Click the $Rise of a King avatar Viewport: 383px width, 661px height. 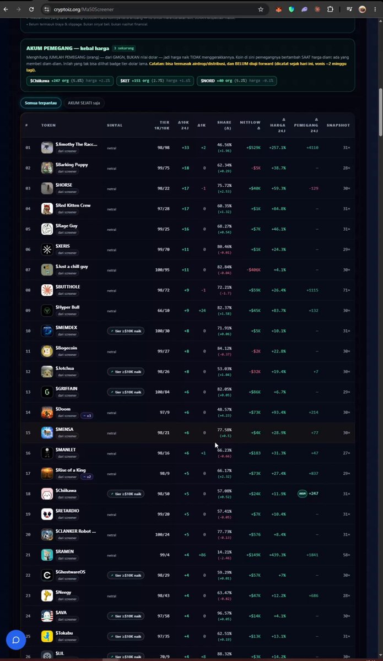[47, 474]
